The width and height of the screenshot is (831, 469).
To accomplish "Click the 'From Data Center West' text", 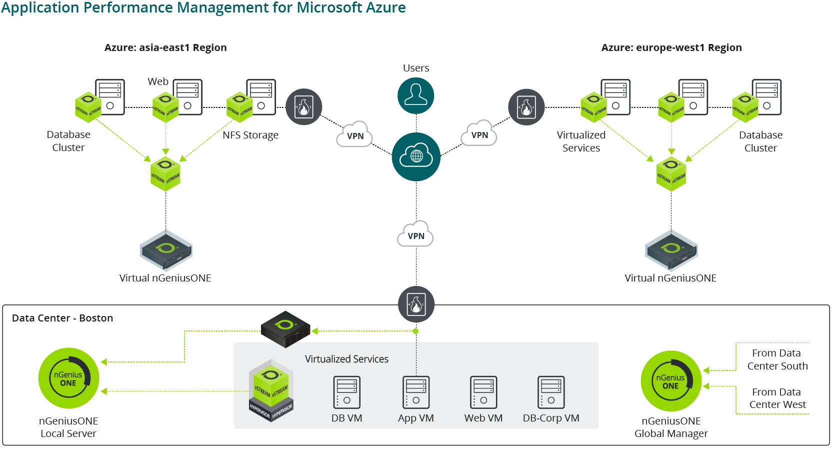I will pyautogui.click(x=777, y=398).
